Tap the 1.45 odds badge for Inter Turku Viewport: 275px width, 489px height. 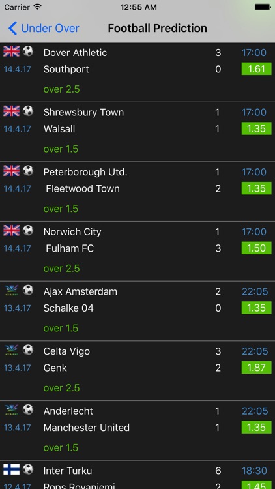256,485
